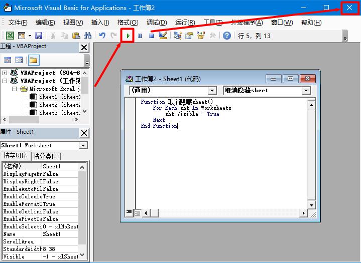Cut selection with the scissors icon

tap(53, 36)
